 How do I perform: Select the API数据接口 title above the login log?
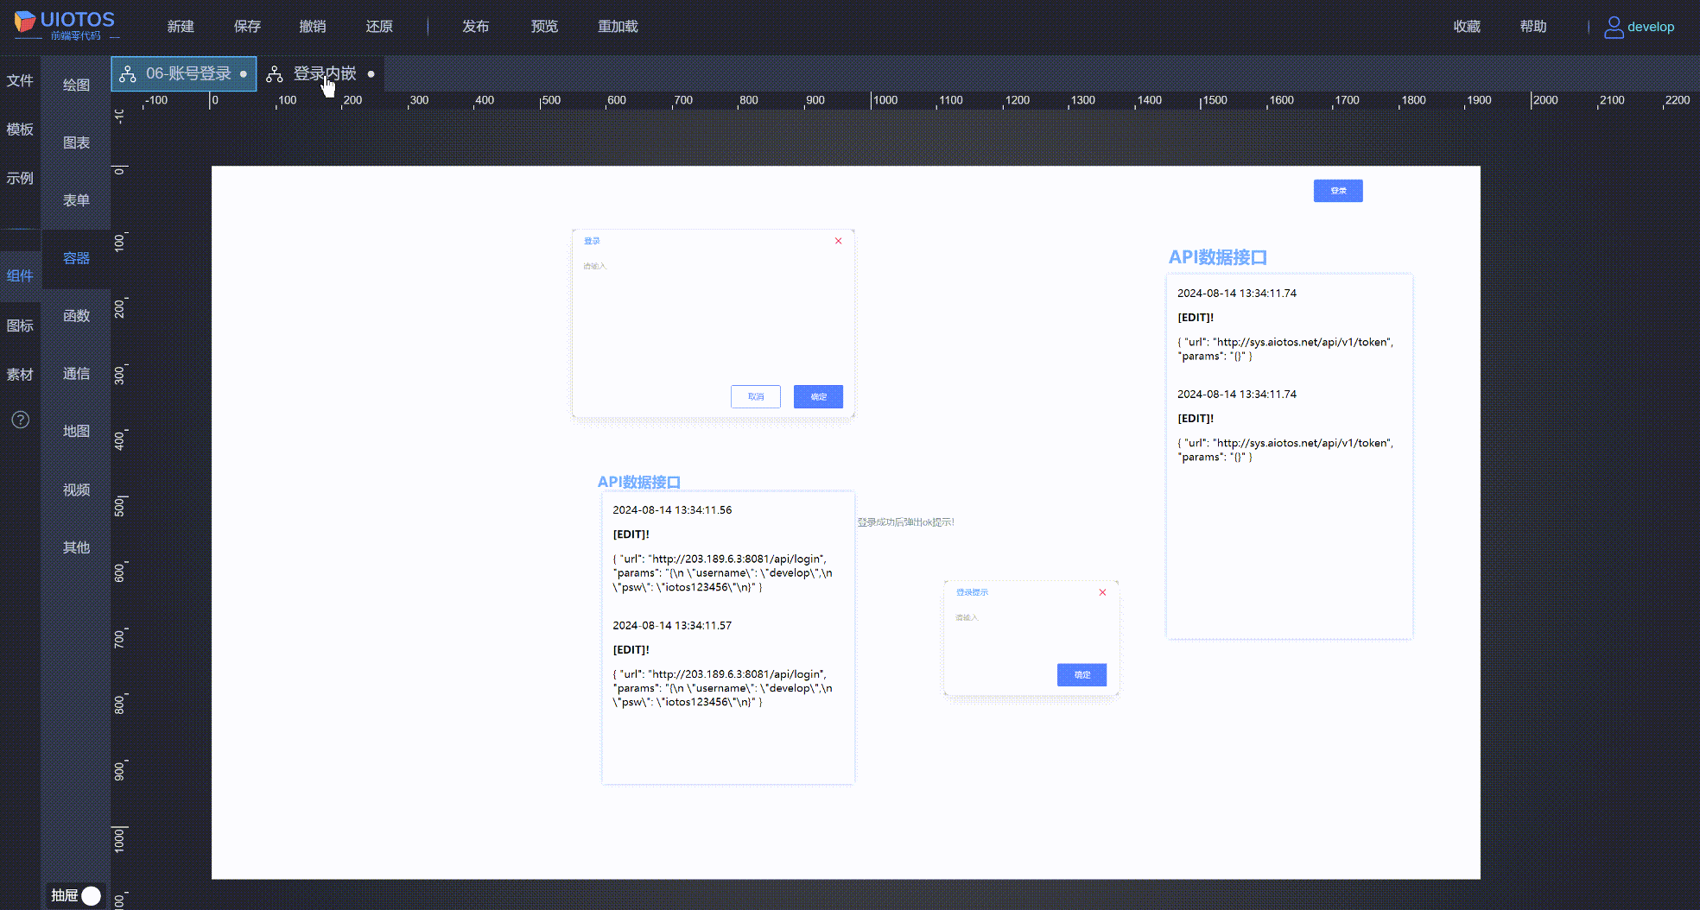639,482
